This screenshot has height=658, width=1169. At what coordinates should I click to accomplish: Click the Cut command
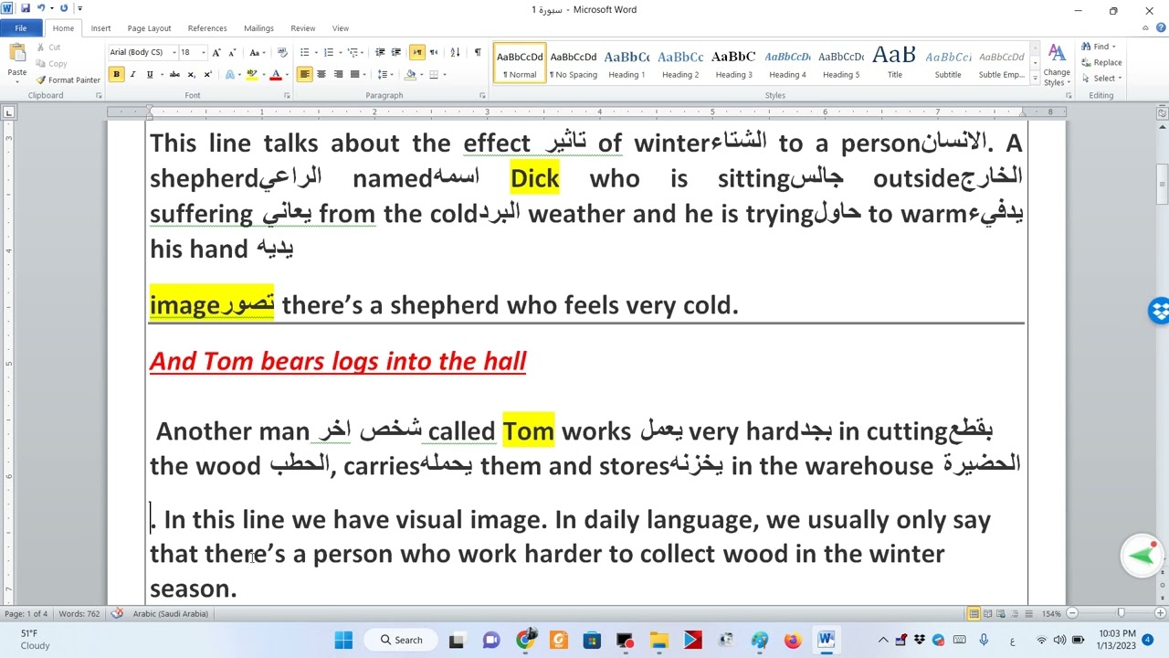pos(48,48)
